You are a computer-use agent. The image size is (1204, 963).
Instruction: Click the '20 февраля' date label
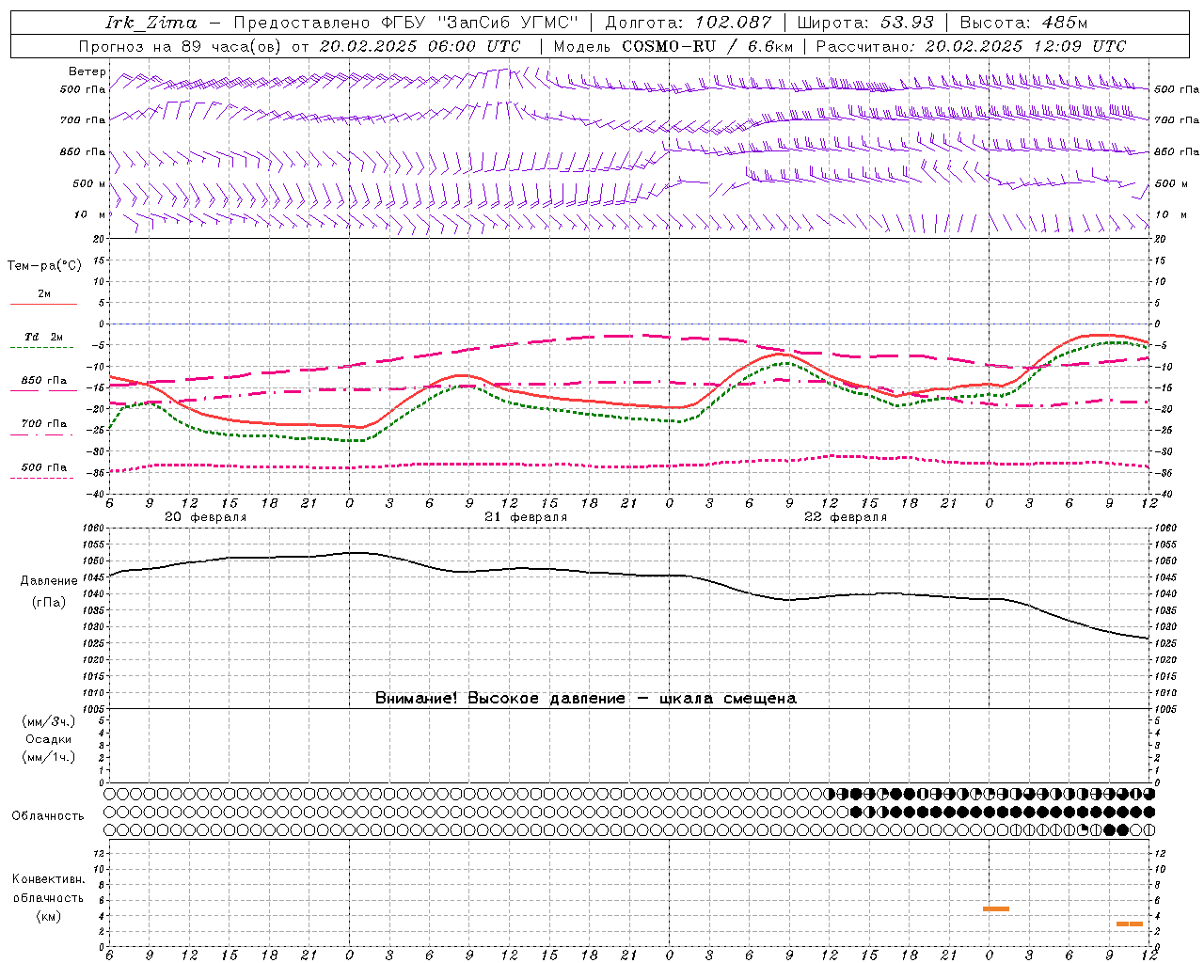pyautogui.click(x=206, y=517)
